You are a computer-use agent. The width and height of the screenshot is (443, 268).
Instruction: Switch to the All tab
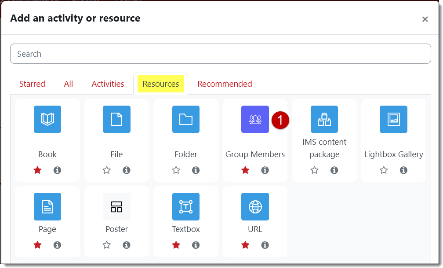pyautogui.click(x=69, y=84)
